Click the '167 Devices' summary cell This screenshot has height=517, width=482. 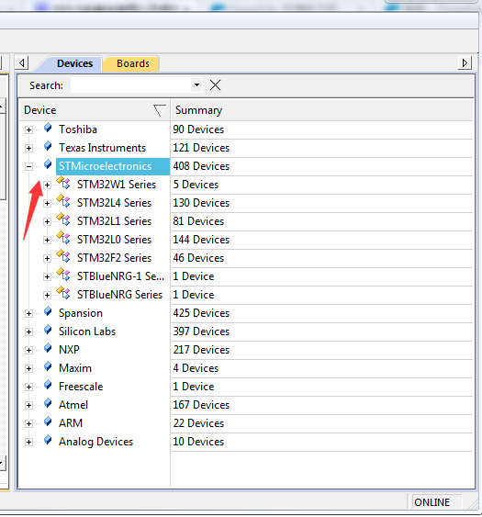[x=201, y=405]
